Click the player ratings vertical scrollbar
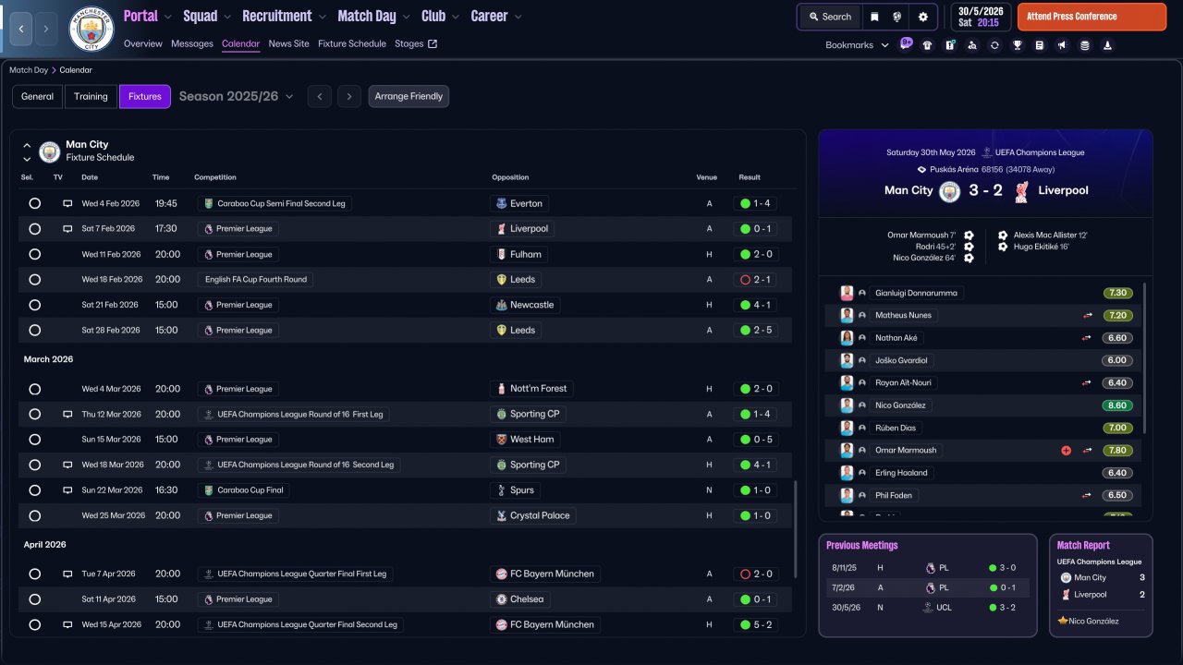The image size is (1183, 665). [1144, 358]
